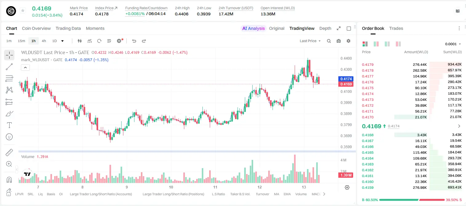Image resolution: width=466 pixels, height=206 pixels.
Task: Open the 0.0001 price precision dropdown
Action: (453, 44)
